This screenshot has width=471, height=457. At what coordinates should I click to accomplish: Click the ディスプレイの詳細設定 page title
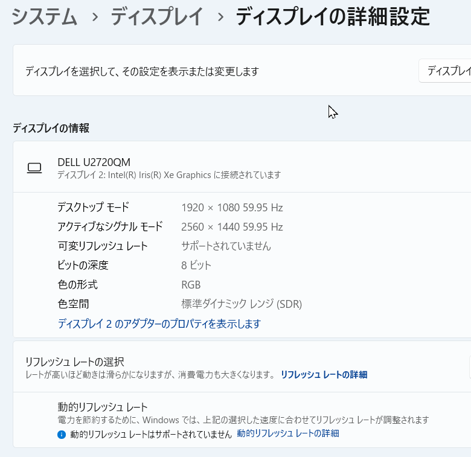[x=332, y=18]
